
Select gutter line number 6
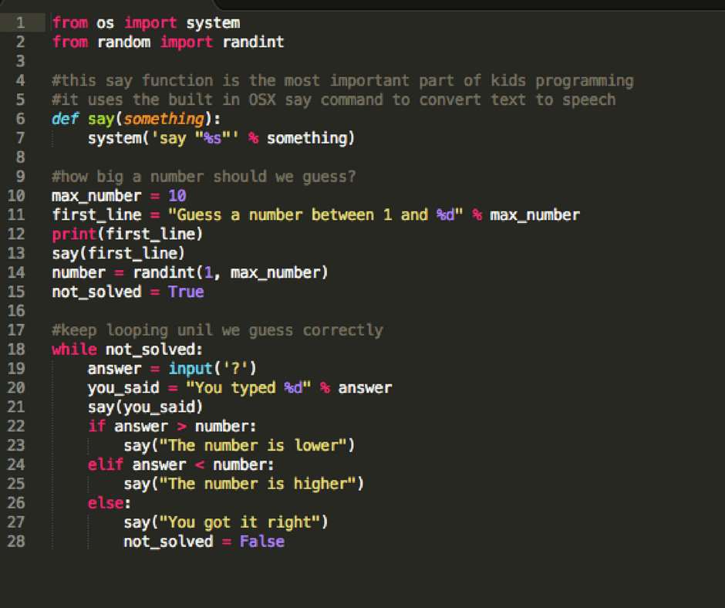pyautogui.click(x=20, y=119)
